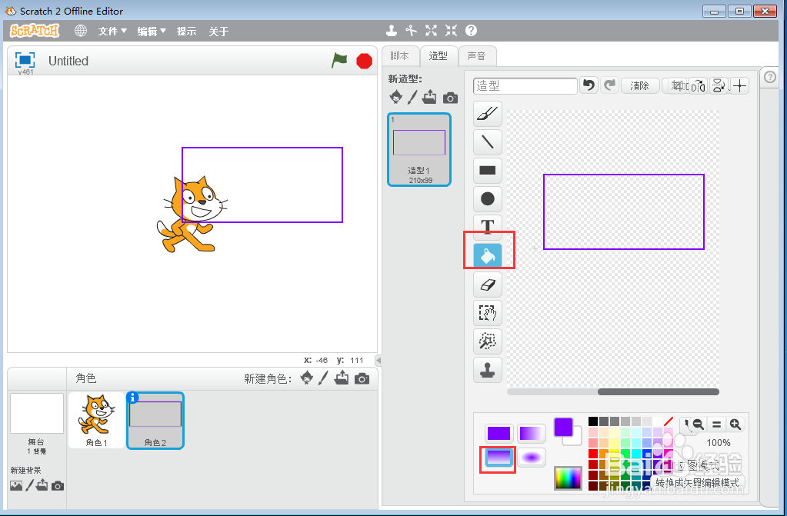Reset canvas zoom with equals button
787x516 pixels.
717,424
